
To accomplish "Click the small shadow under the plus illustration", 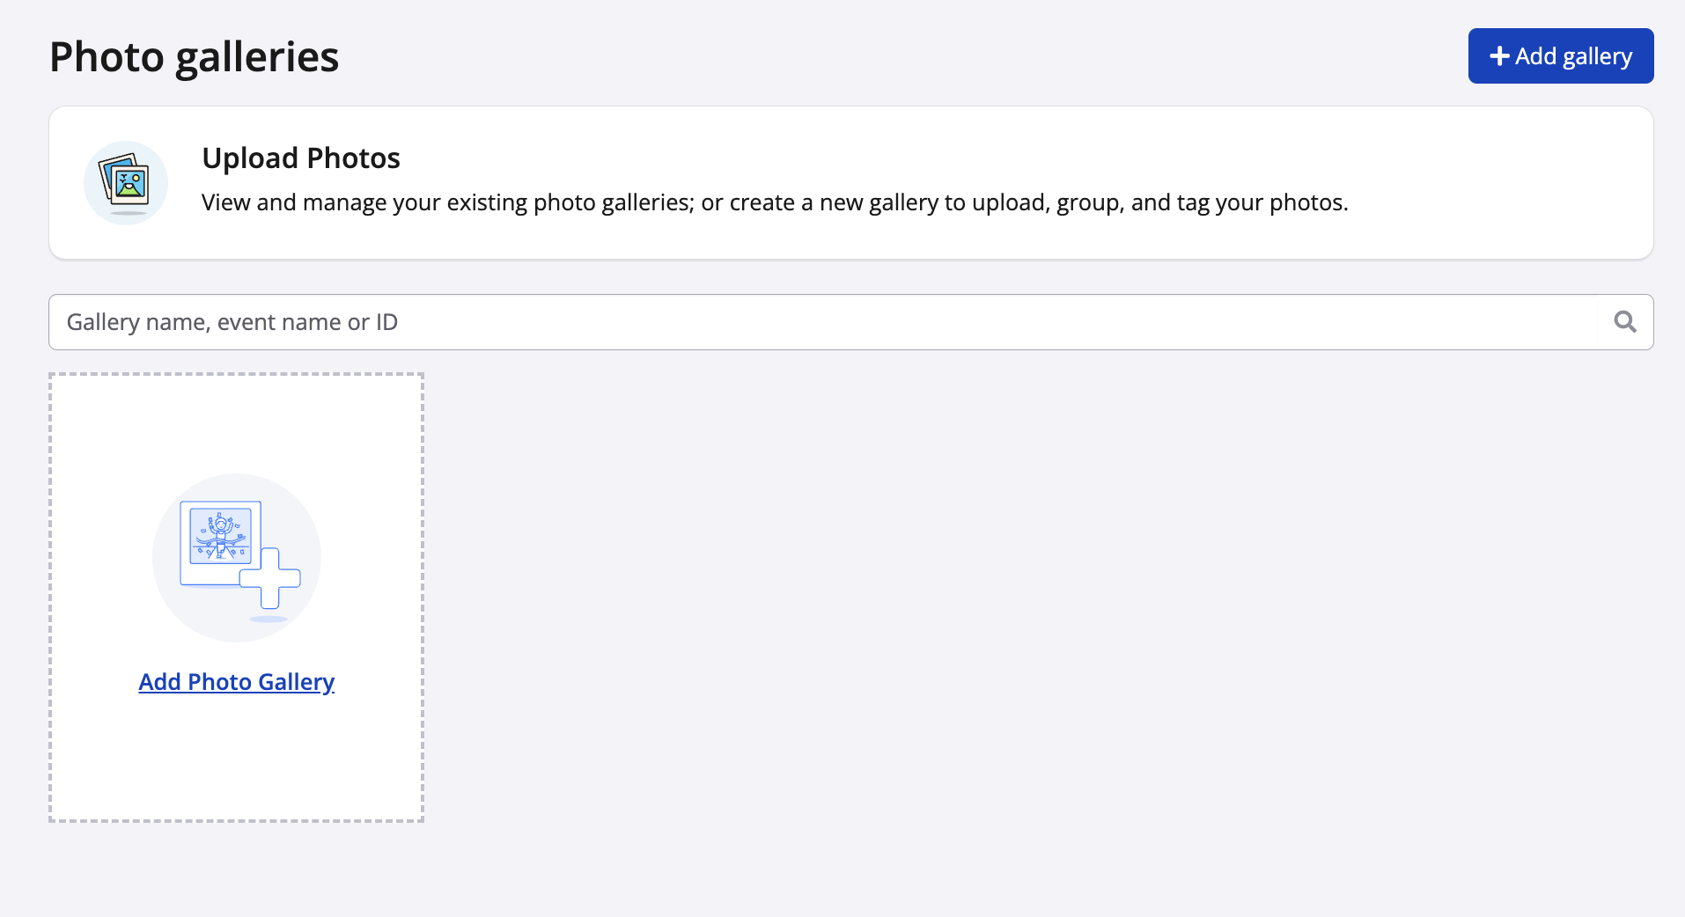I will 269,620.
